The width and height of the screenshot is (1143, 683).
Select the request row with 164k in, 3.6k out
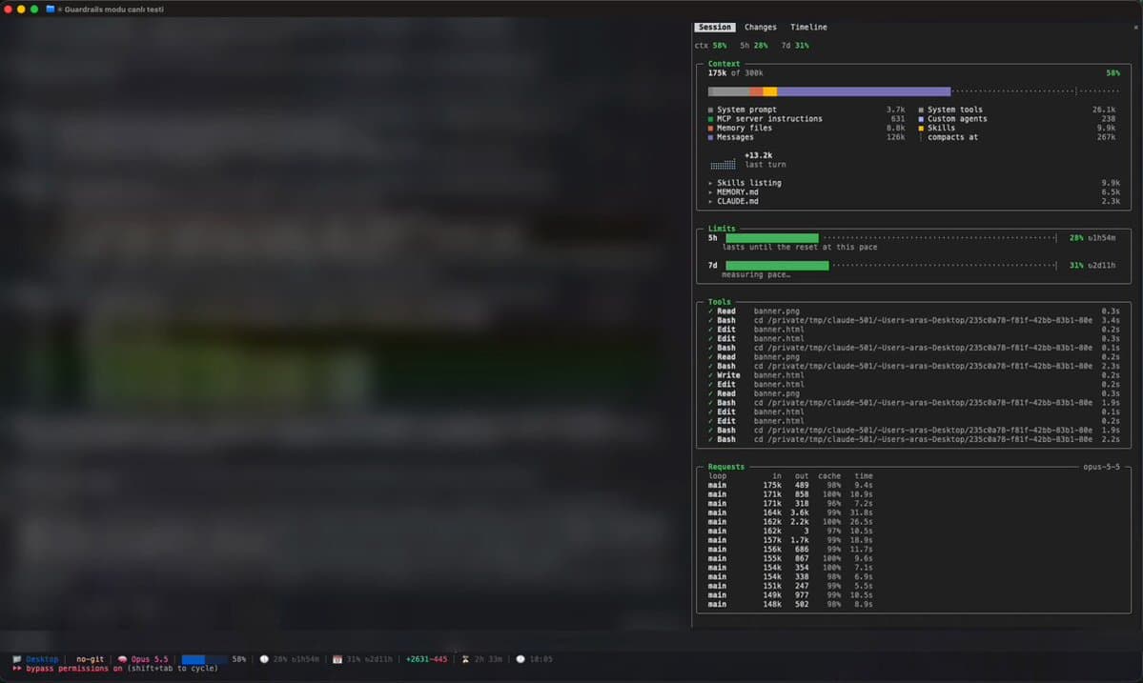(790, 512)
